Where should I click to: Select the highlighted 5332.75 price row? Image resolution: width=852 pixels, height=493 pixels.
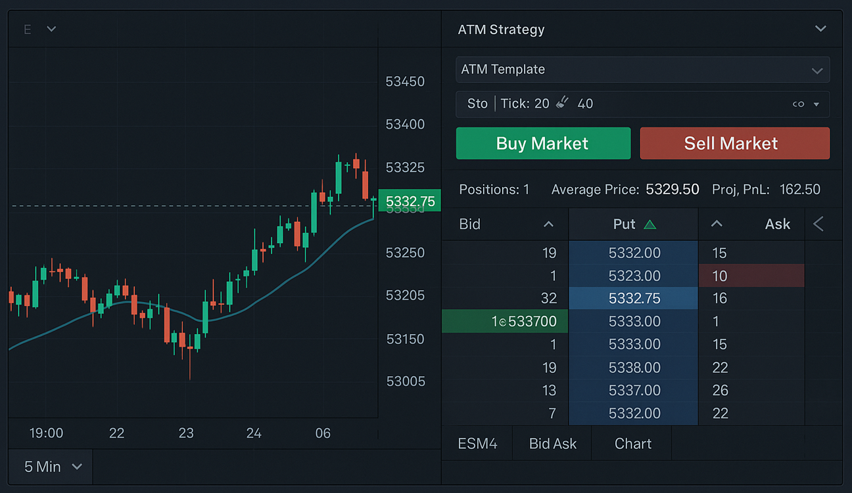pyautogui.click(x=634, y=299)
